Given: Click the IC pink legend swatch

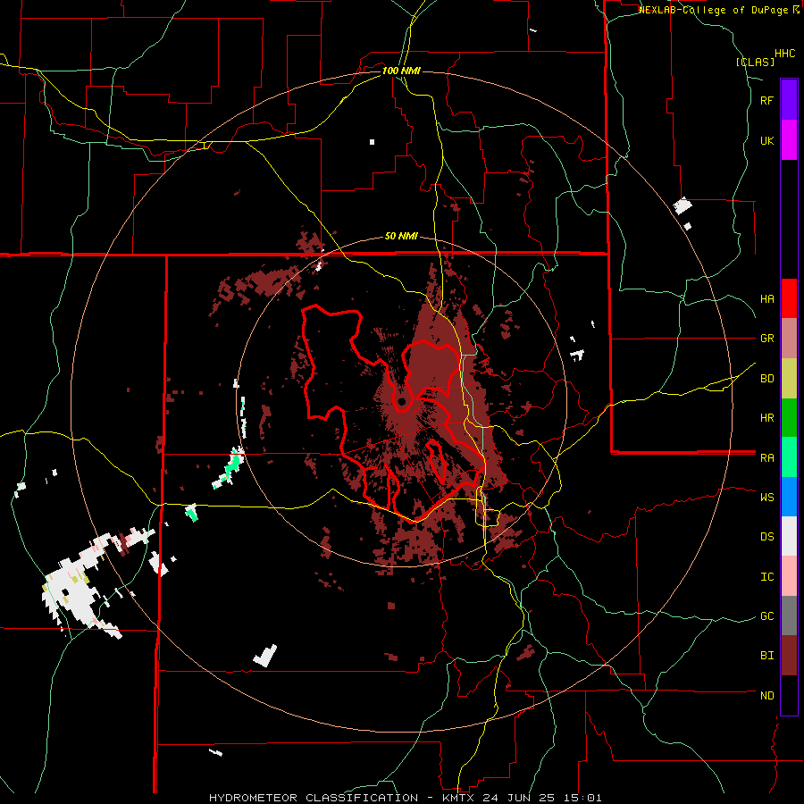Looking at the screenshot, I should (789, 576).
